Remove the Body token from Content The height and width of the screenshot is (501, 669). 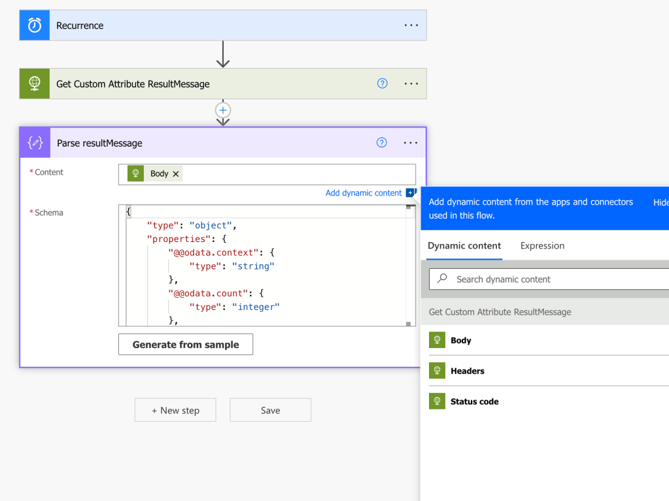(x=175, y=174)
